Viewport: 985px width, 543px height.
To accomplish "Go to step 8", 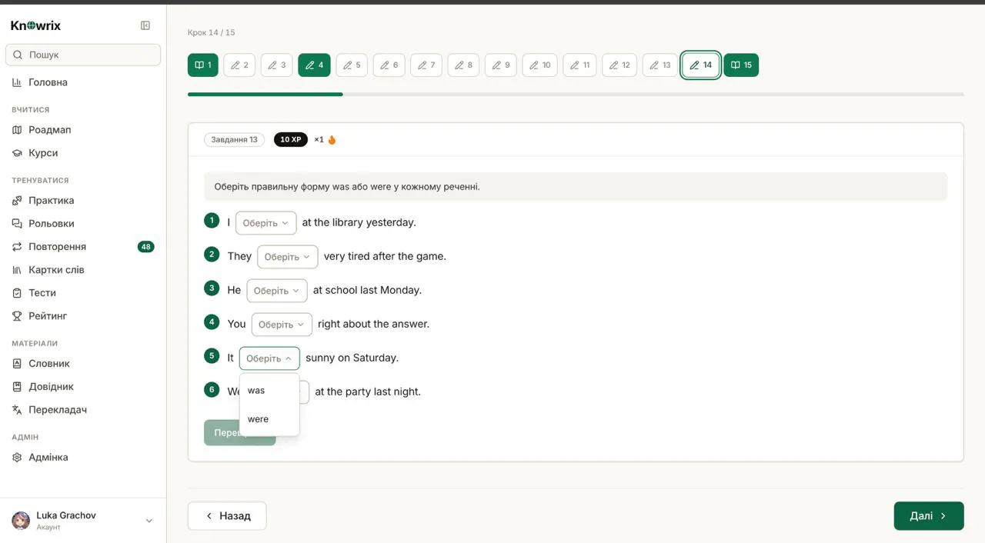I will 464,65.
